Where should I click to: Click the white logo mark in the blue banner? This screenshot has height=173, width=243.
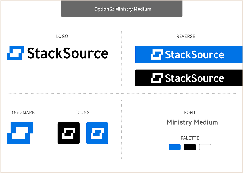click(157, 54)
